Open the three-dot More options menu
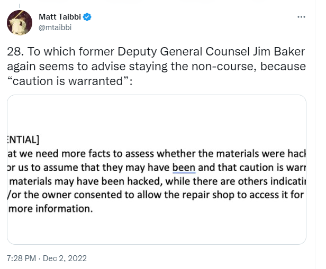 301,17
